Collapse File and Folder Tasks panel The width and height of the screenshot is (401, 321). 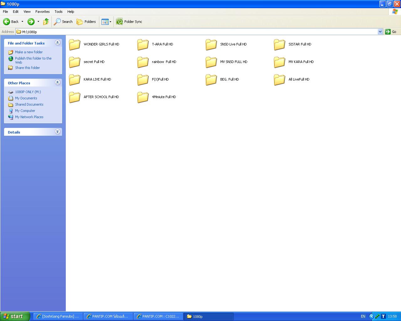coord(57,43)
